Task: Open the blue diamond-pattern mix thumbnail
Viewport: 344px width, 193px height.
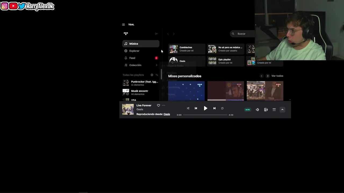Action: point(186,91)
